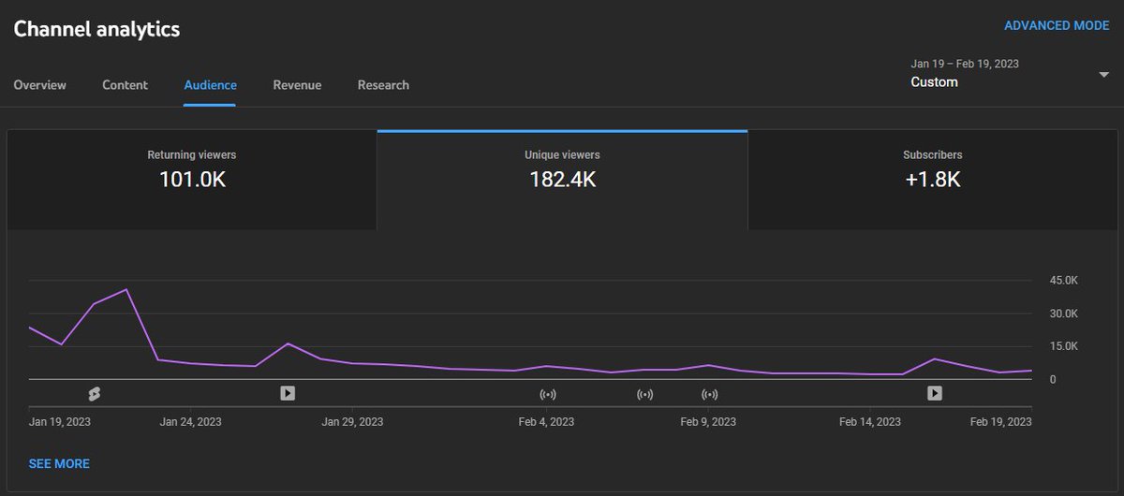Image resolution: width=1124 pixels, height=496 pixels.
Task: Open the video marker icon near Jan 27
Action: [x=288, y=393]
